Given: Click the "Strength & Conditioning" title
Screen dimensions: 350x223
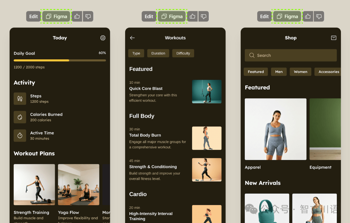Looking at the screenshot, I should (x=153, y=167).
